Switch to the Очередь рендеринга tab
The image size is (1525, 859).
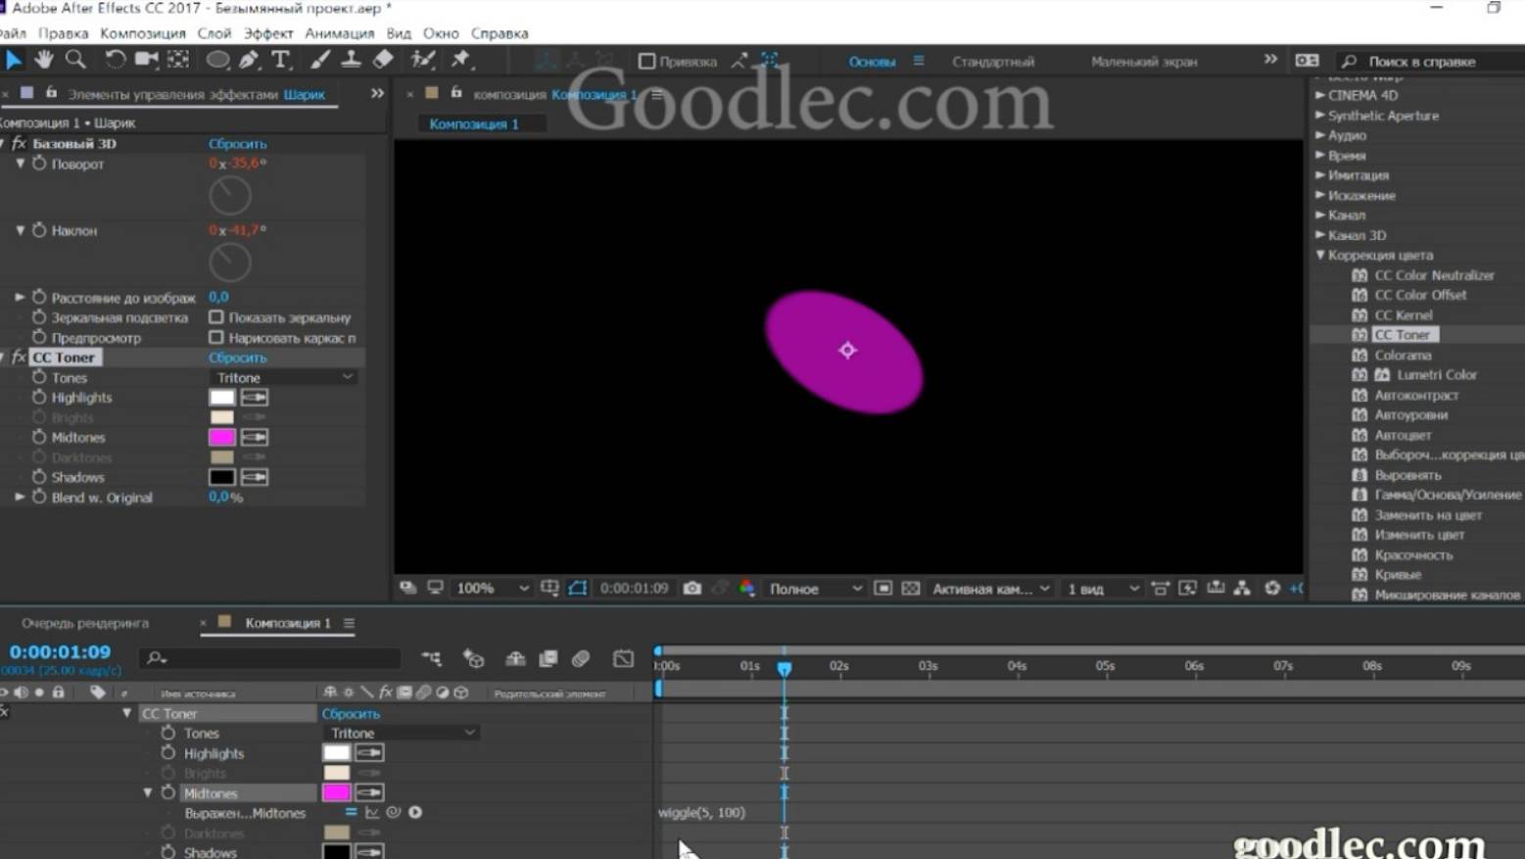[85, 623]
